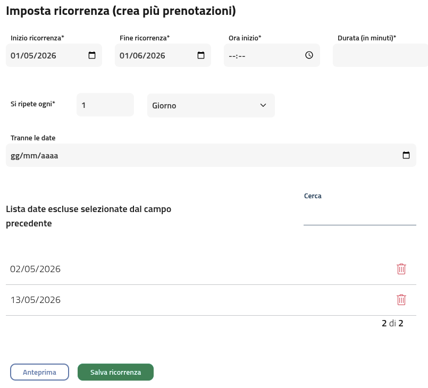Focus the Tranne le date input
This screenshot has height=388, width=428.
(x=211, y=155)
